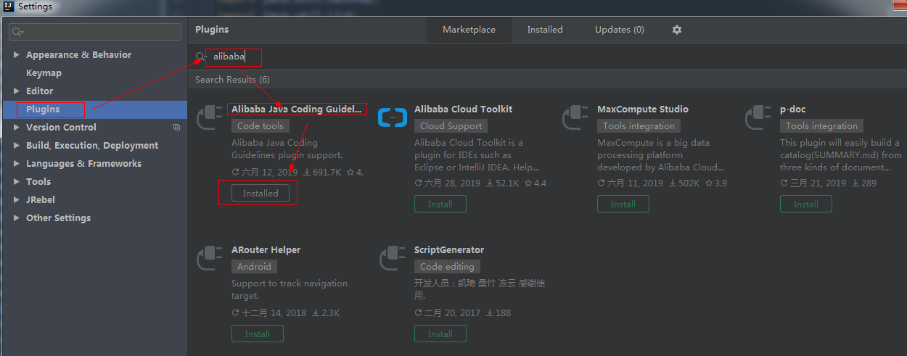Select Keymap in the settings tree

pos(44,73)
